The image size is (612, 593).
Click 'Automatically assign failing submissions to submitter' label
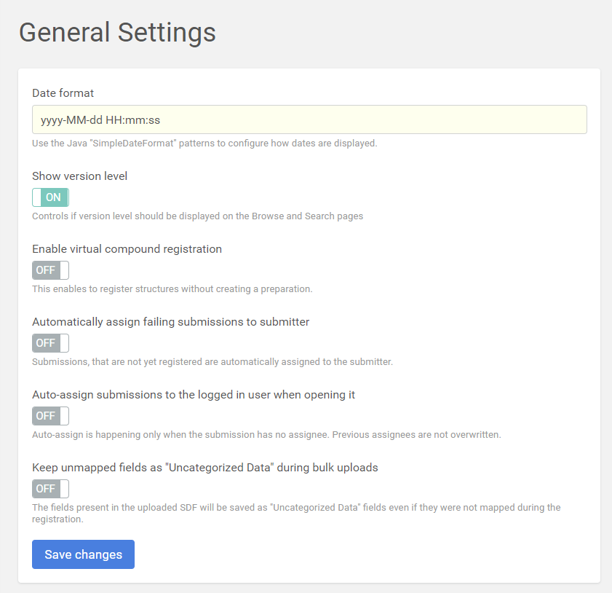[x=171, y=322]
